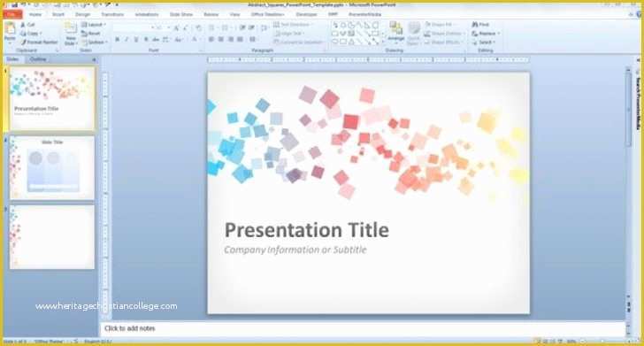
Task: Click the PowerPoint Help question mark icon
Action: (639, 14)
